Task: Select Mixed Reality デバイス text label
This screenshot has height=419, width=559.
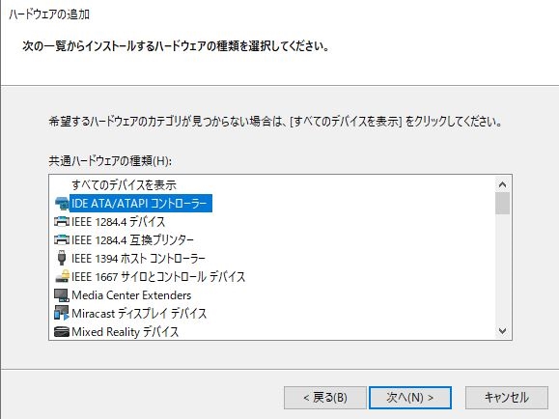Action: (x=125, y=332)
